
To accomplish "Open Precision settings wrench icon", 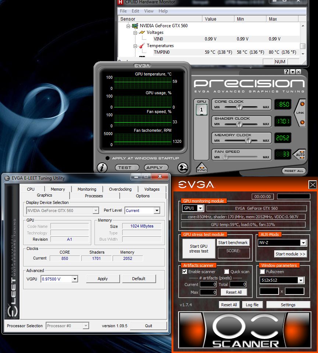I will coord(183,167).
